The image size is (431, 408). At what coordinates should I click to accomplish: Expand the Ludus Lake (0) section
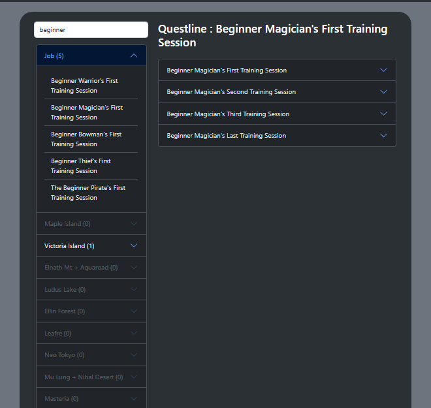(91, 289)
